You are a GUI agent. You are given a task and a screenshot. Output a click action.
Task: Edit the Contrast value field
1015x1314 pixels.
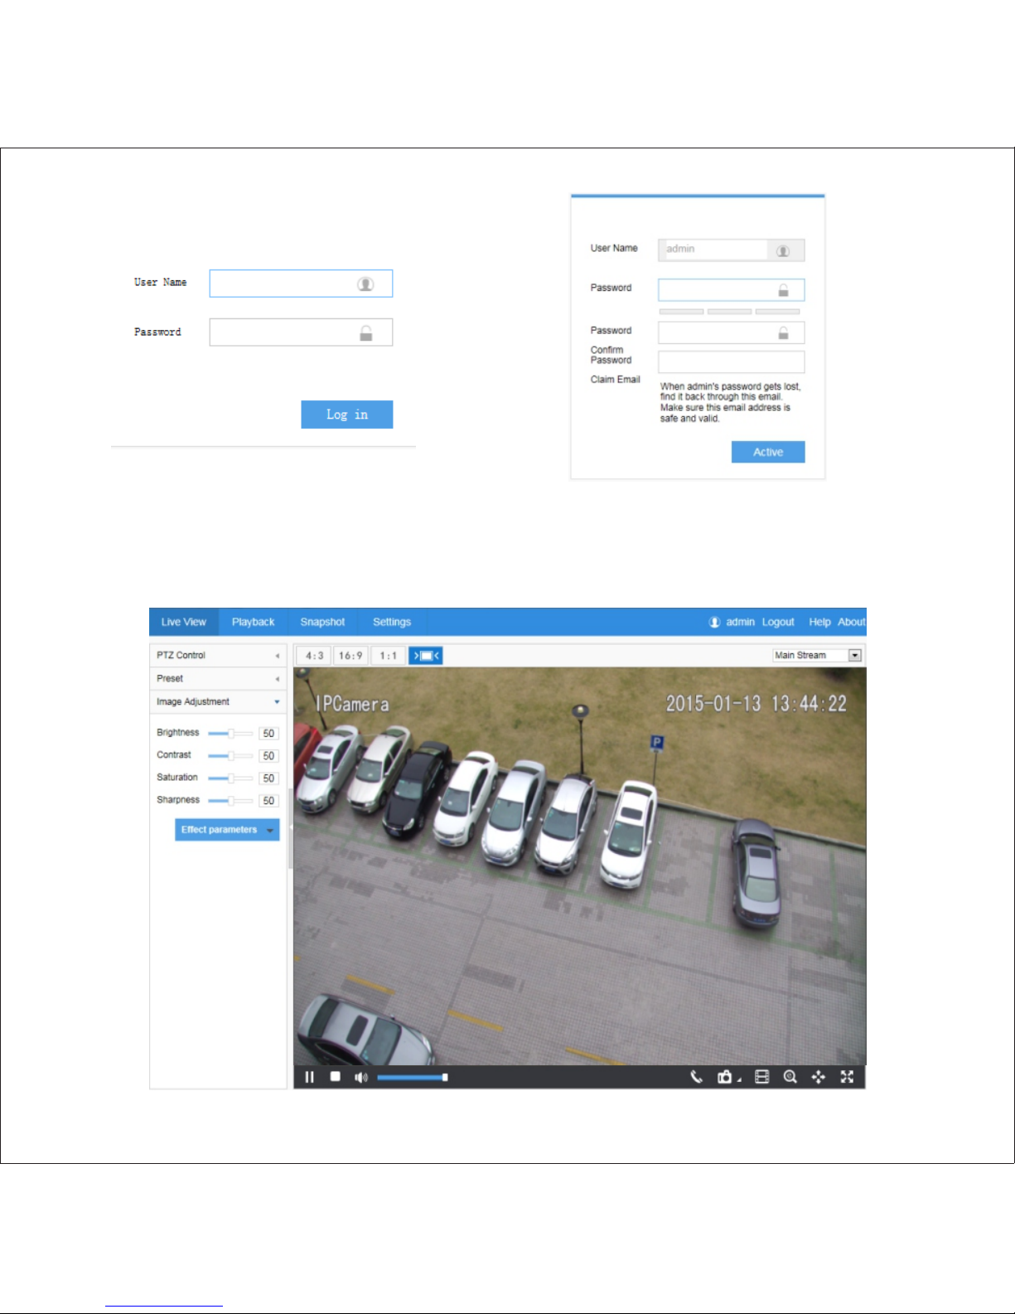tap(268, 756)
